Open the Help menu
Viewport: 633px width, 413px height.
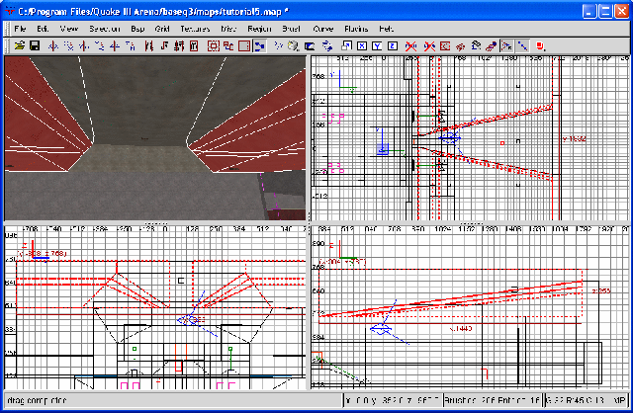tap(386, 29)
